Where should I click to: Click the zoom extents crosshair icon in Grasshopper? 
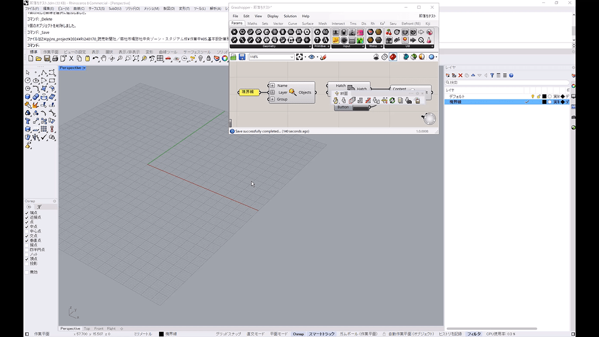(x=299, y=57)
